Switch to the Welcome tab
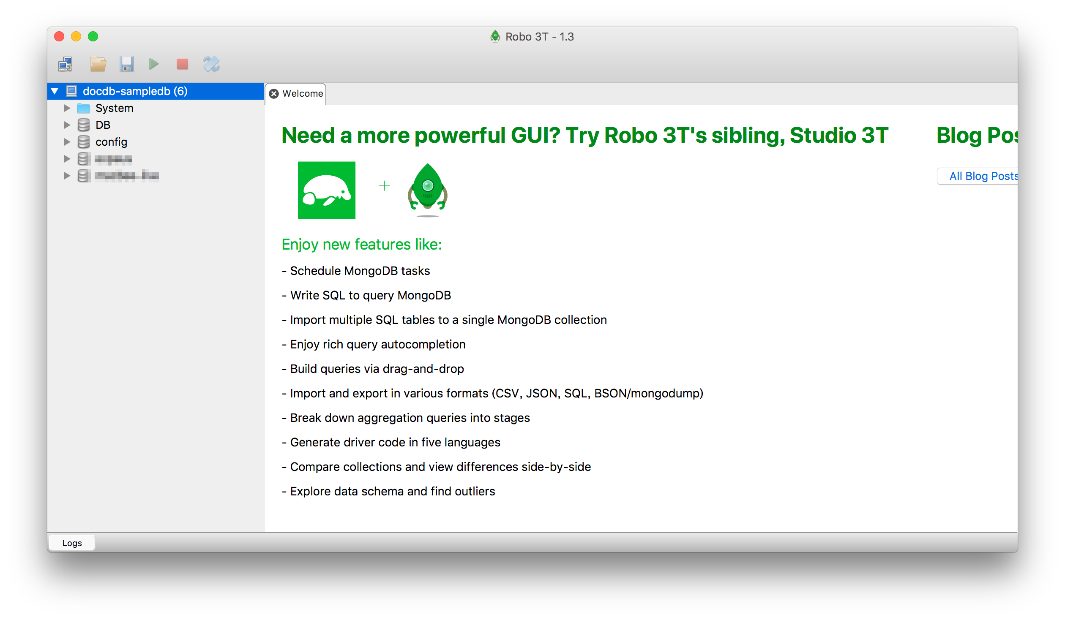 (x=302, y=94)
